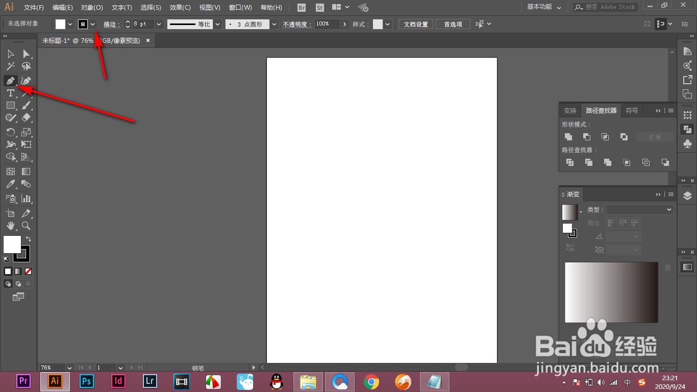Enable Draw Behind mode
The height and width of the screenshot is (392, 697).
coord(18,284)
